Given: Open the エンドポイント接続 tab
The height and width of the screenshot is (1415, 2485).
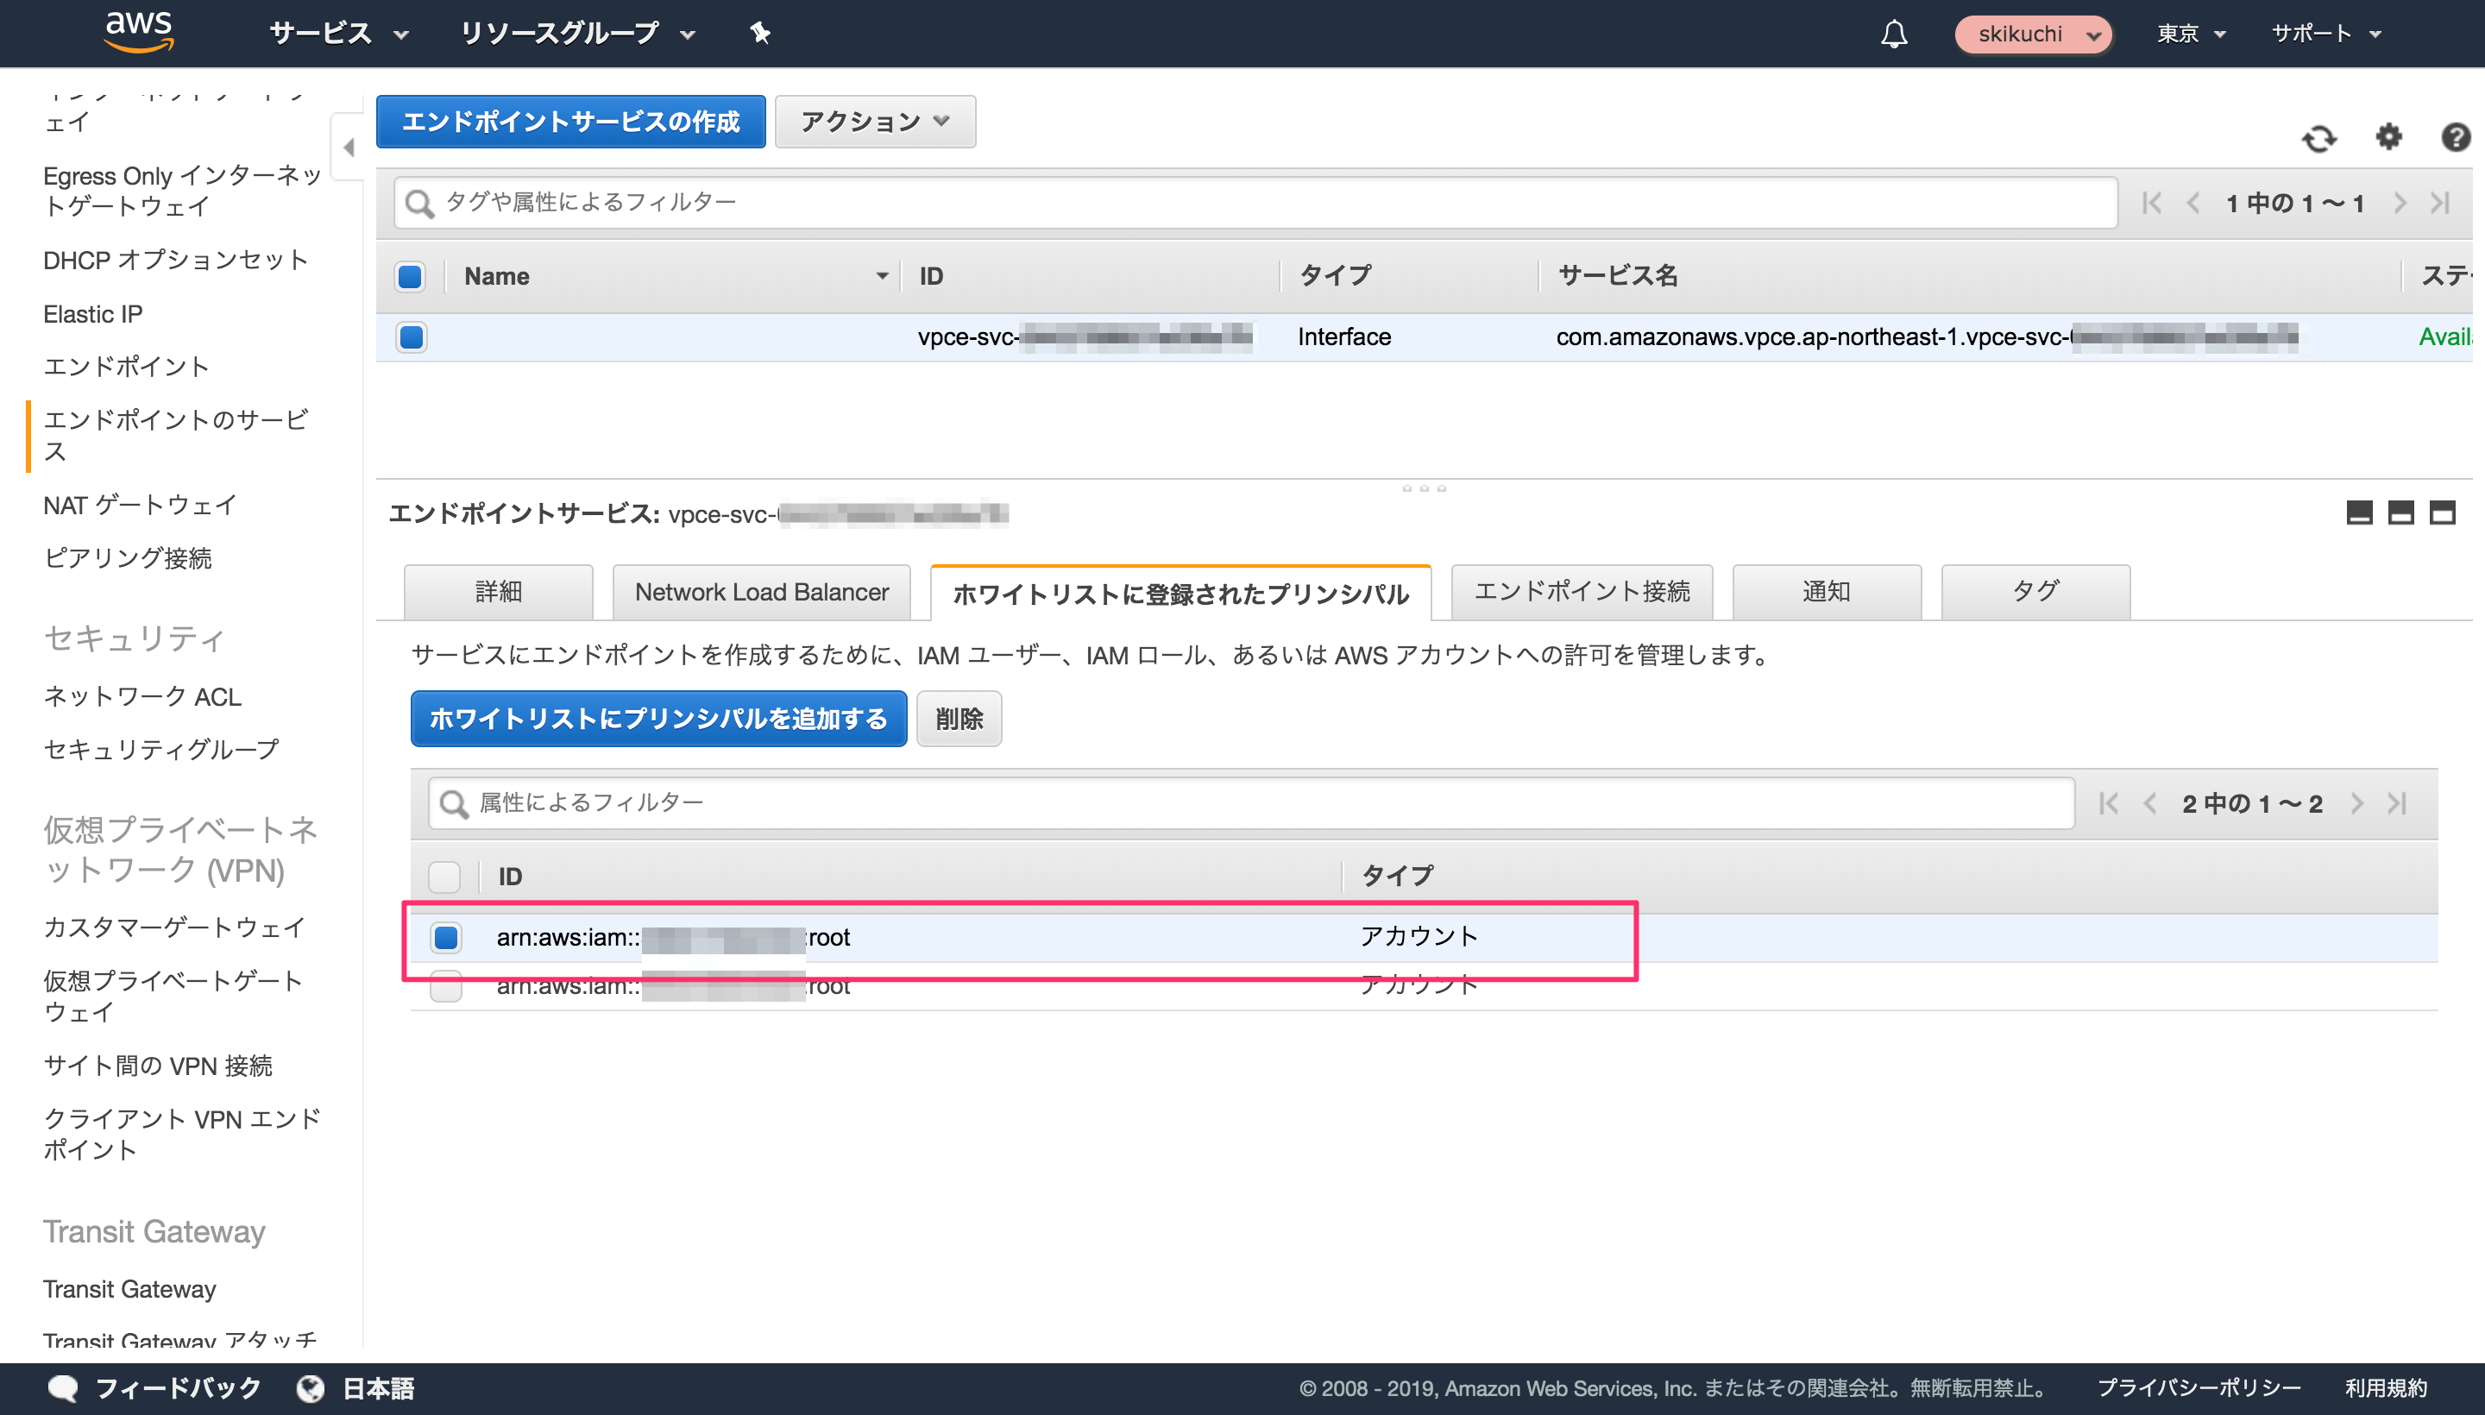Looking at the screenshot, I should pos(1582,591).
